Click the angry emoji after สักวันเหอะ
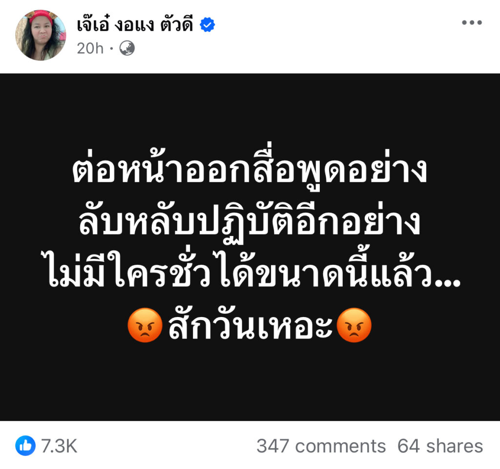 pyautogui.click(x=354, y=325)
